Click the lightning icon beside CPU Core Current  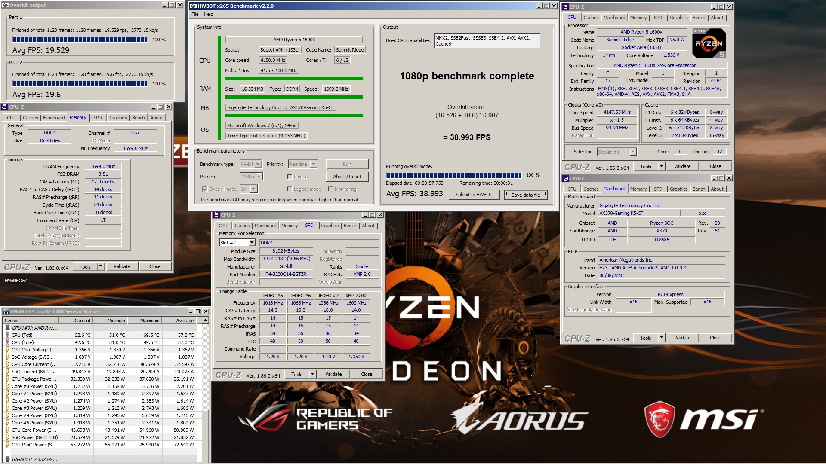click(7, 364)
